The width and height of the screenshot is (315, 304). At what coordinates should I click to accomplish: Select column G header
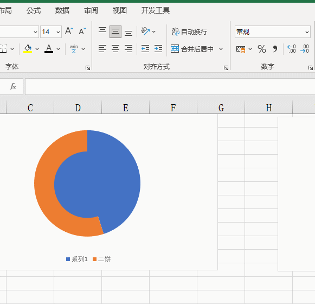(221, 107)
